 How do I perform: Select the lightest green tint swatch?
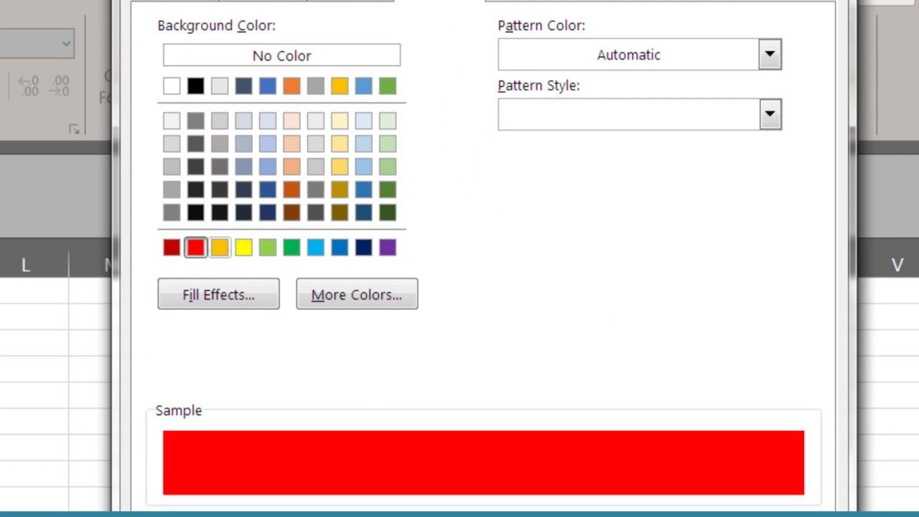coord(387,121)
